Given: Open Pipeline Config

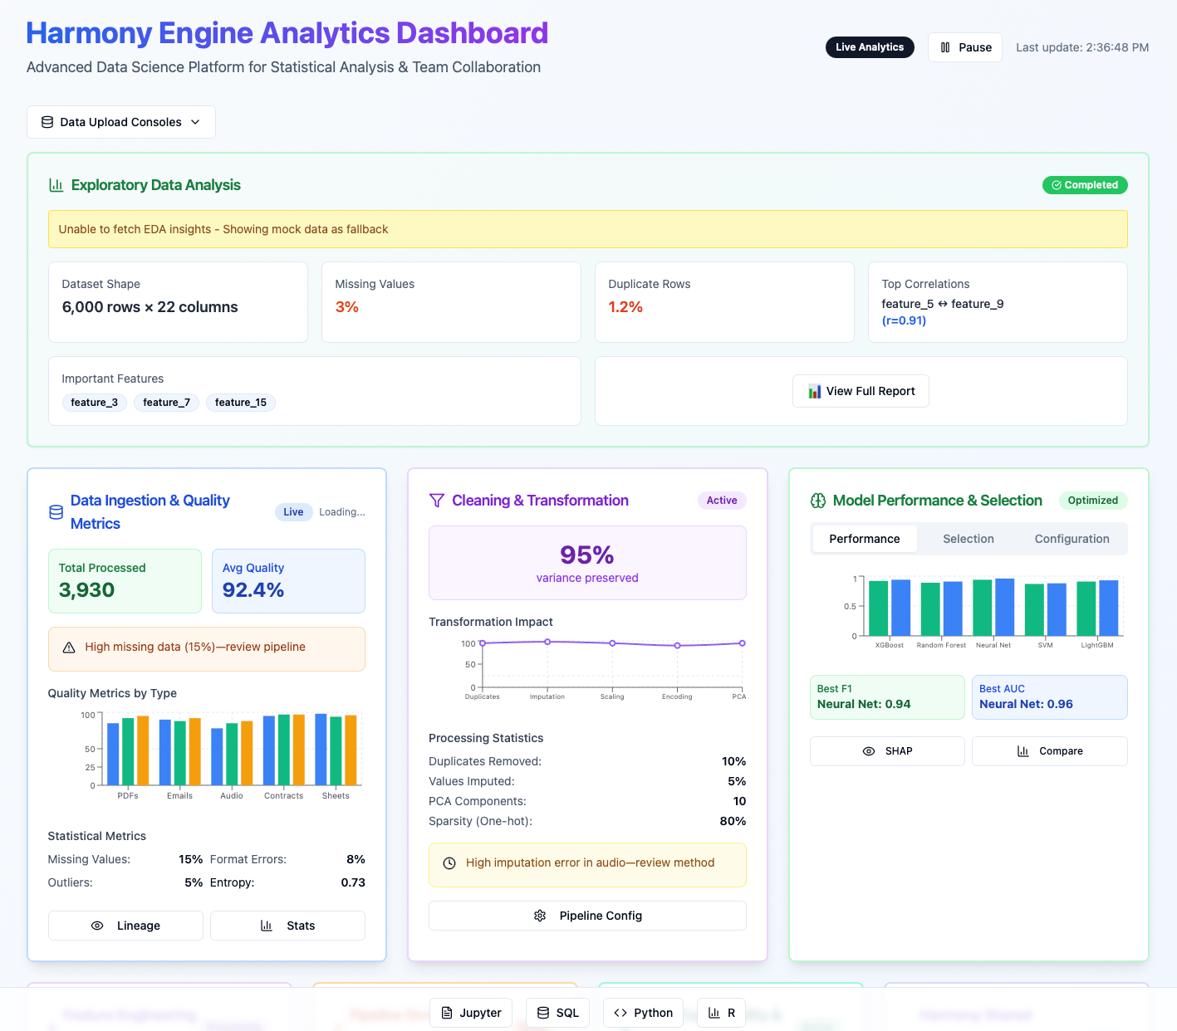Looking at the screenshot, I should tap(587, 916).
